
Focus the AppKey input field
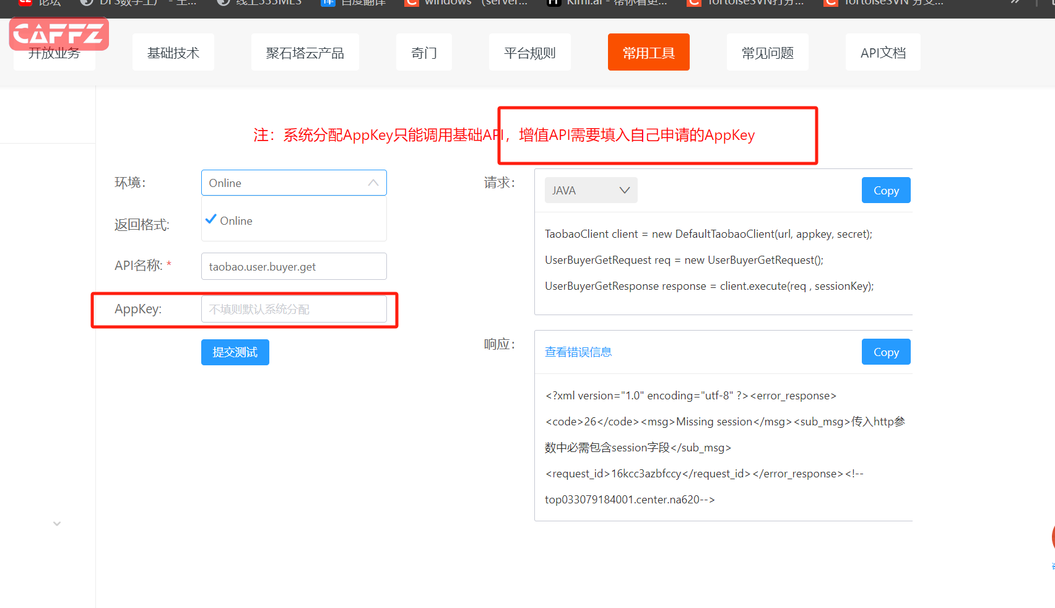[293, 309]
